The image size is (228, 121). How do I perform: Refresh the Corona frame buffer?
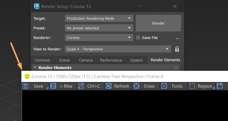click(118, 86)
